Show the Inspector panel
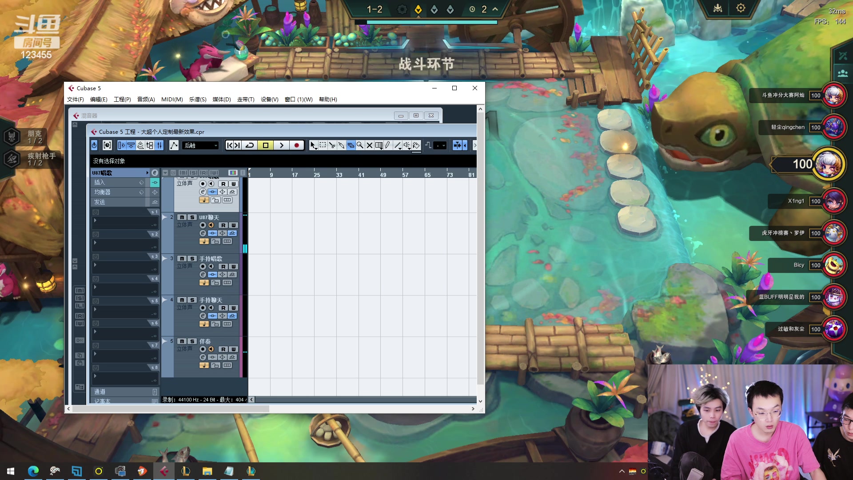The height and width of the screenshot is (480, 853). (122, 145)
